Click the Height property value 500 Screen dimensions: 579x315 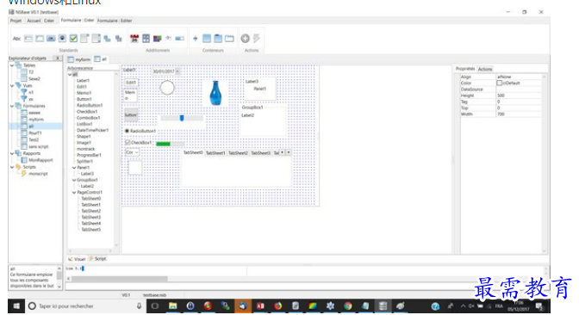click(x=519, y=96)
